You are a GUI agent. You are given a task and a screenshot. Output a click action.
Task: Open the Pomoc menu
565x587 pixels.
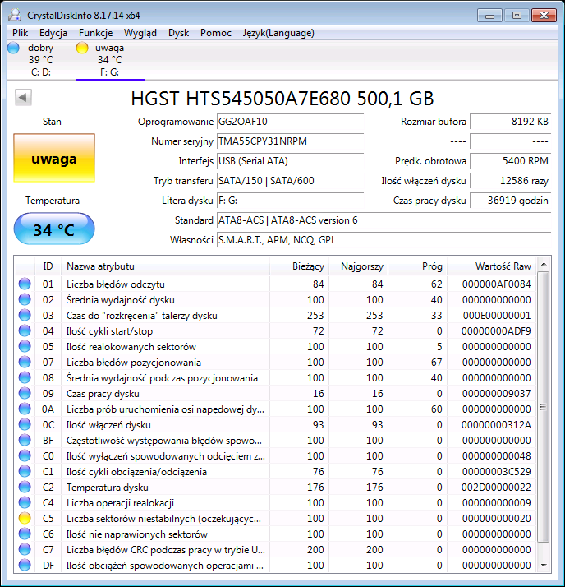point(216,33)
